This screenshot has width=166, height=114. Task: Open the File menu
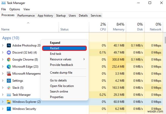click(4, 9)
